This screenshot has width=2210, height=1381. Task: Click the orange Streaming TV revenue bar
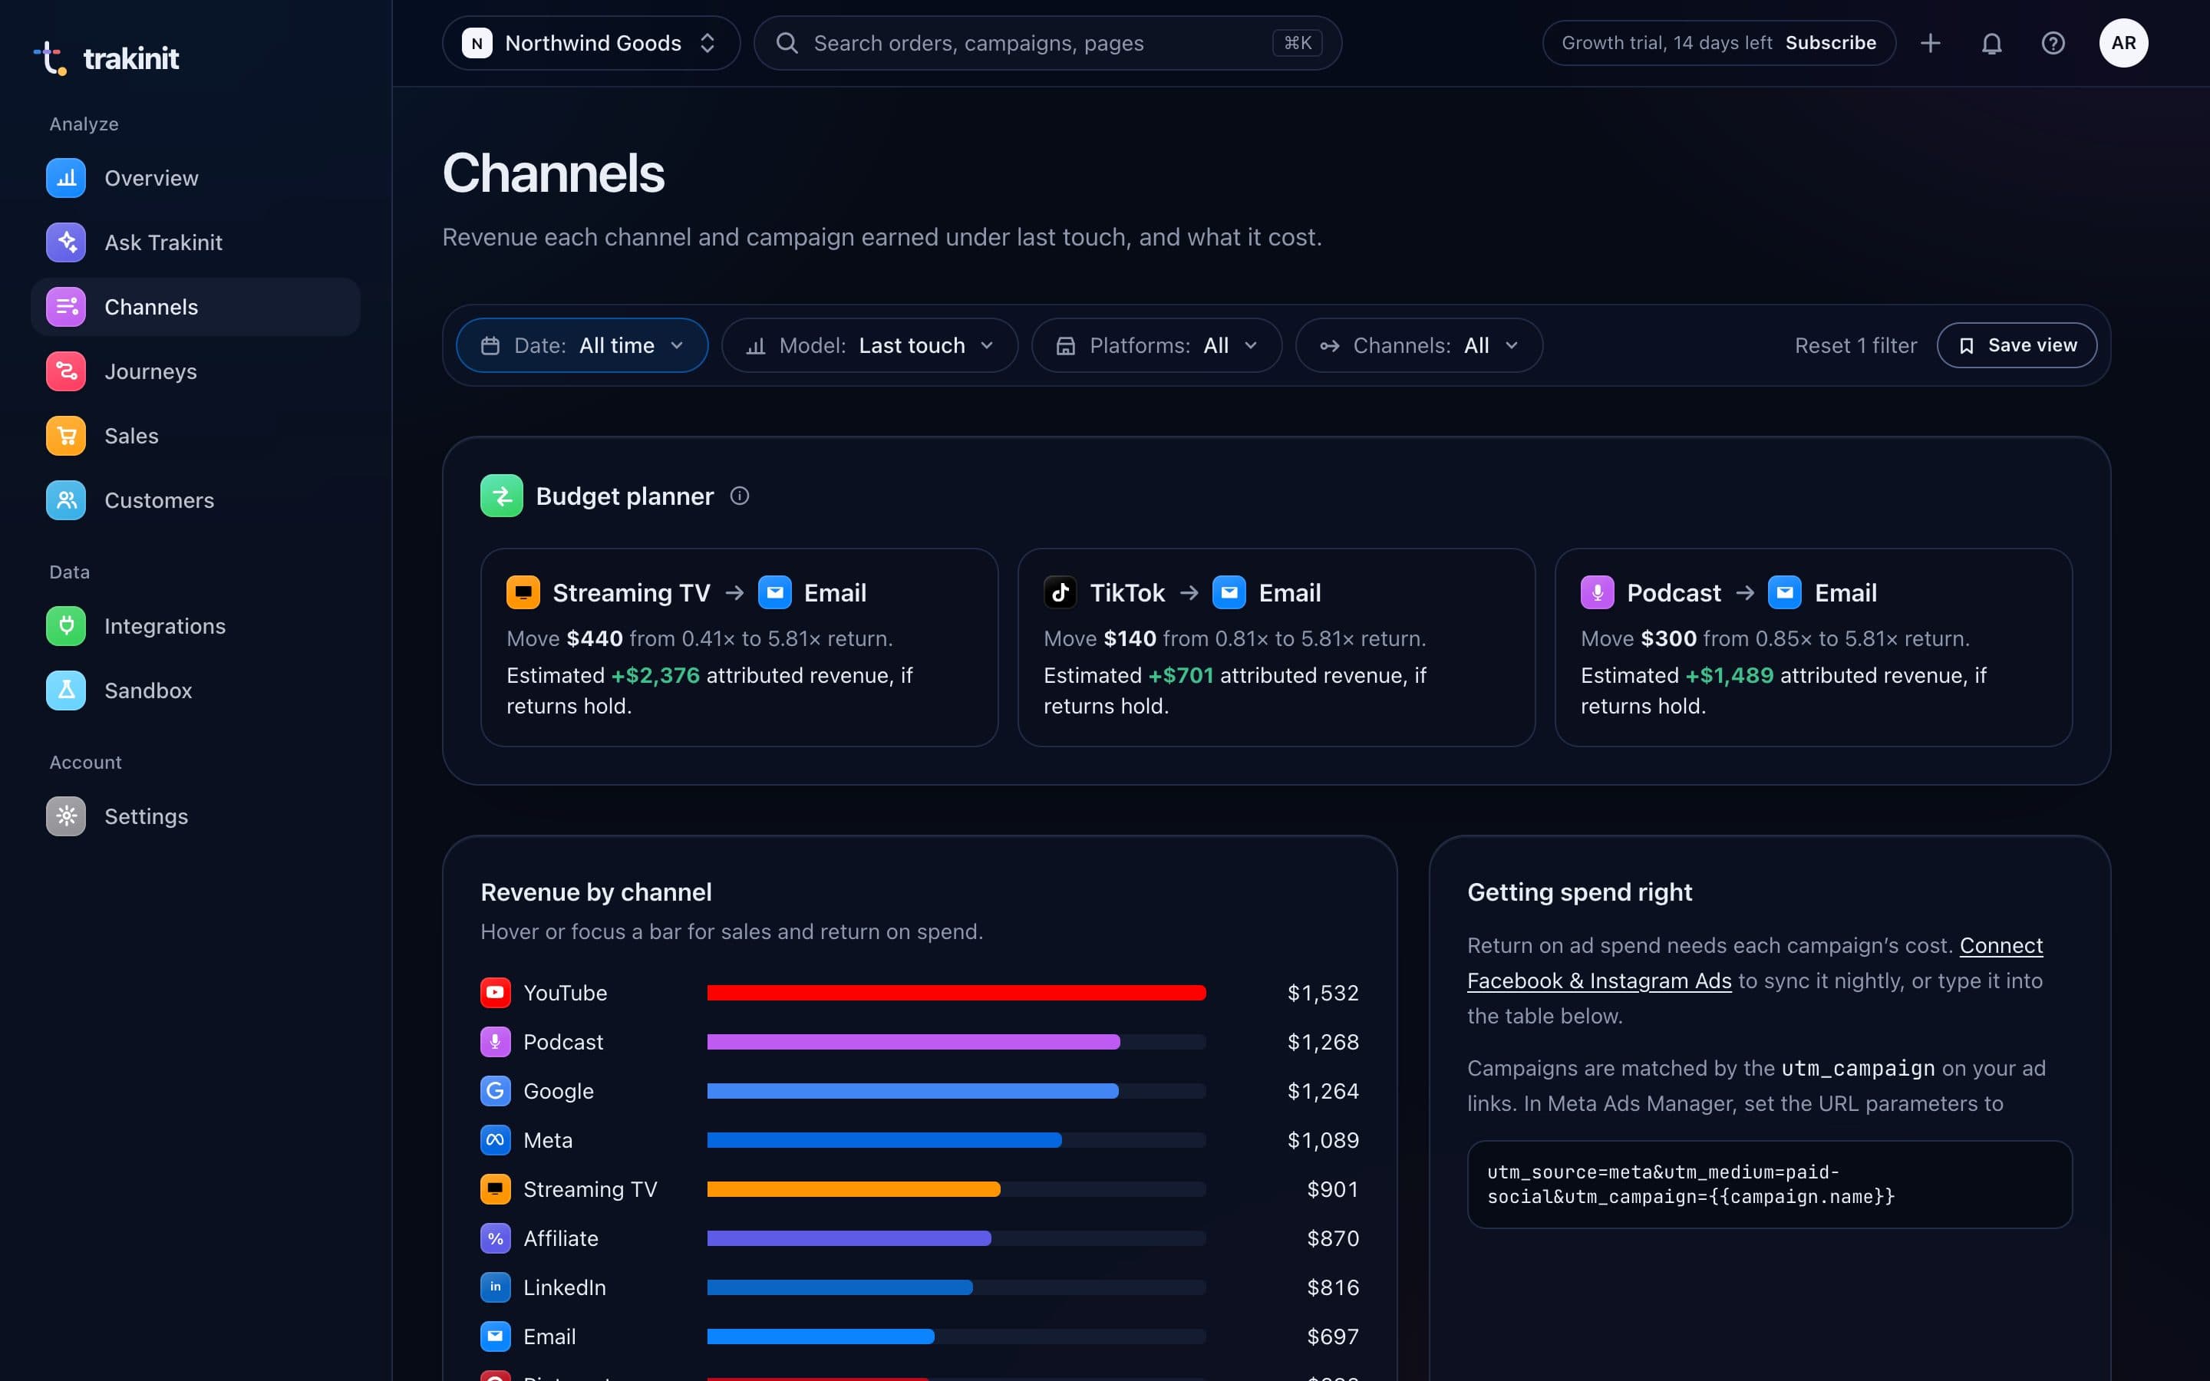pos(853,1189)
